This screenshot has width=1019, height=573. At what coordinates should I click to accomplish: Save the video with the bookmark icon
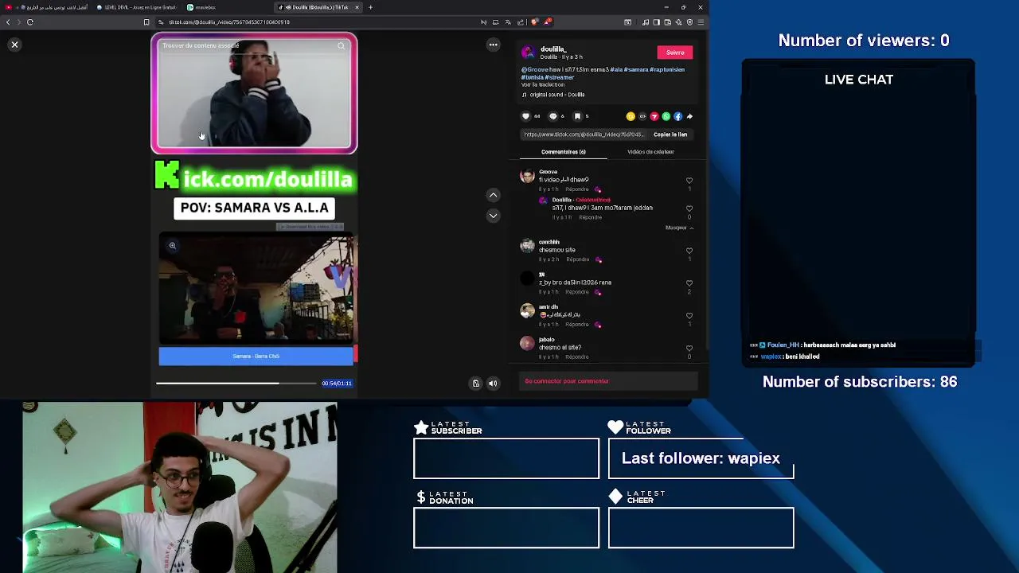(x=578, y=116)
